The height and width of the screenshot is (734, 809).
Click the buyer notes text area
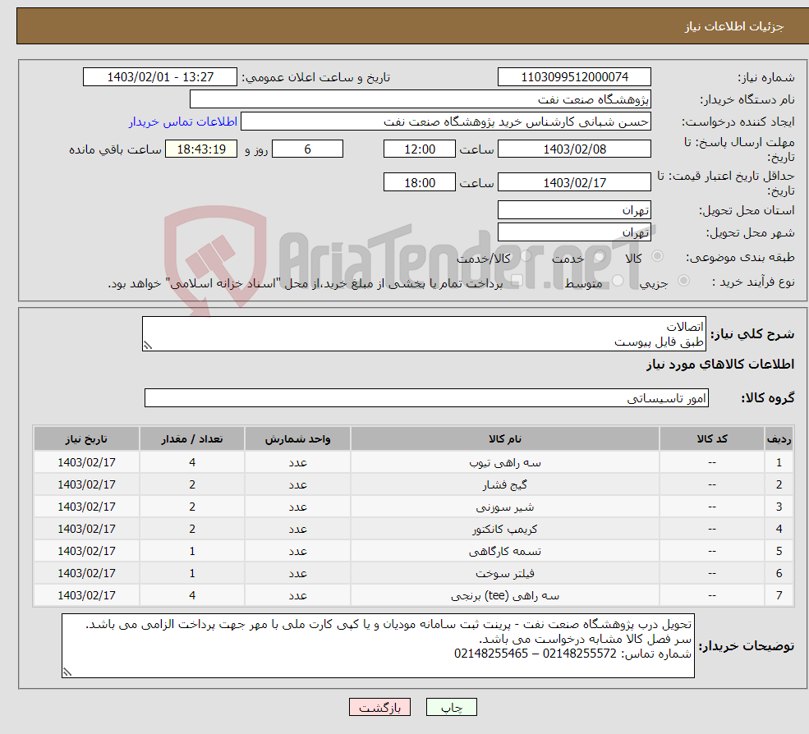378,645
